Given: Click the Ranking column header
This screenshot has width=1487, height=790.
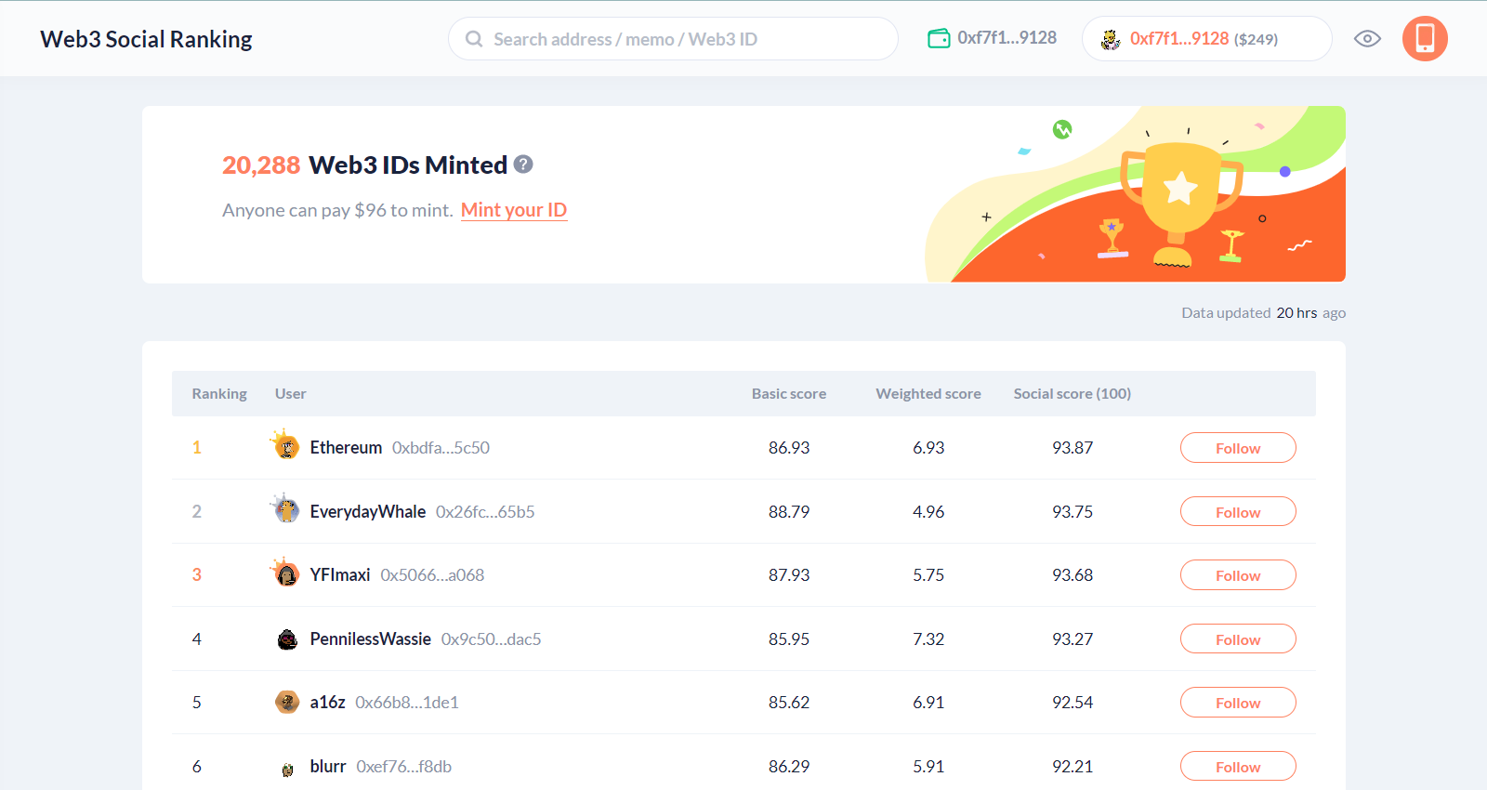Looking at the screenshot, I should 219,394.
